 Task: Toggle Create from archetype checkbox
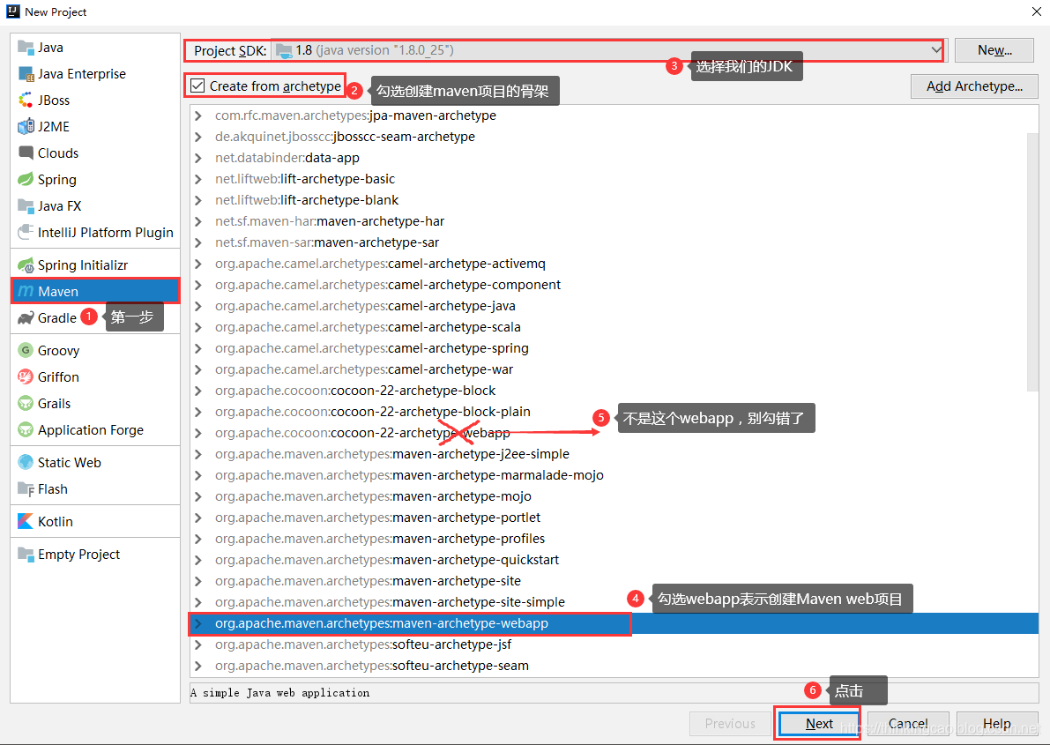(197, 86)
